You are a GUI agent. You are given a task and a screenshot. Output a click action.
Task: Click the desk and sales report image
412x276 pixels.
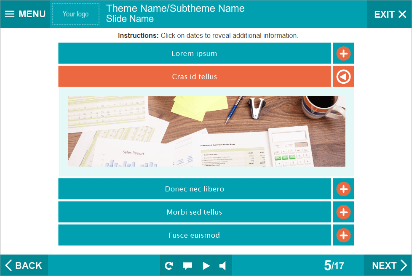click(x=206, y=131)
